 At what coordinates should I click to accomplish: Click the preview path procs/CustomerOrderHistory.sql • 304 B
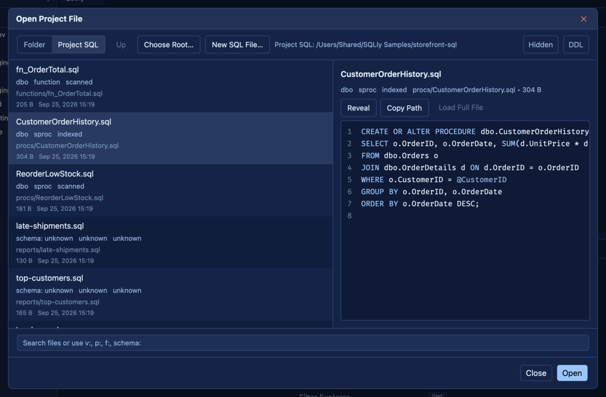477,90
